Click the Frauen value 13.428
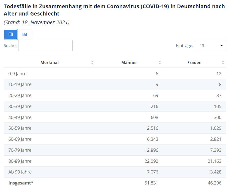 215,172
